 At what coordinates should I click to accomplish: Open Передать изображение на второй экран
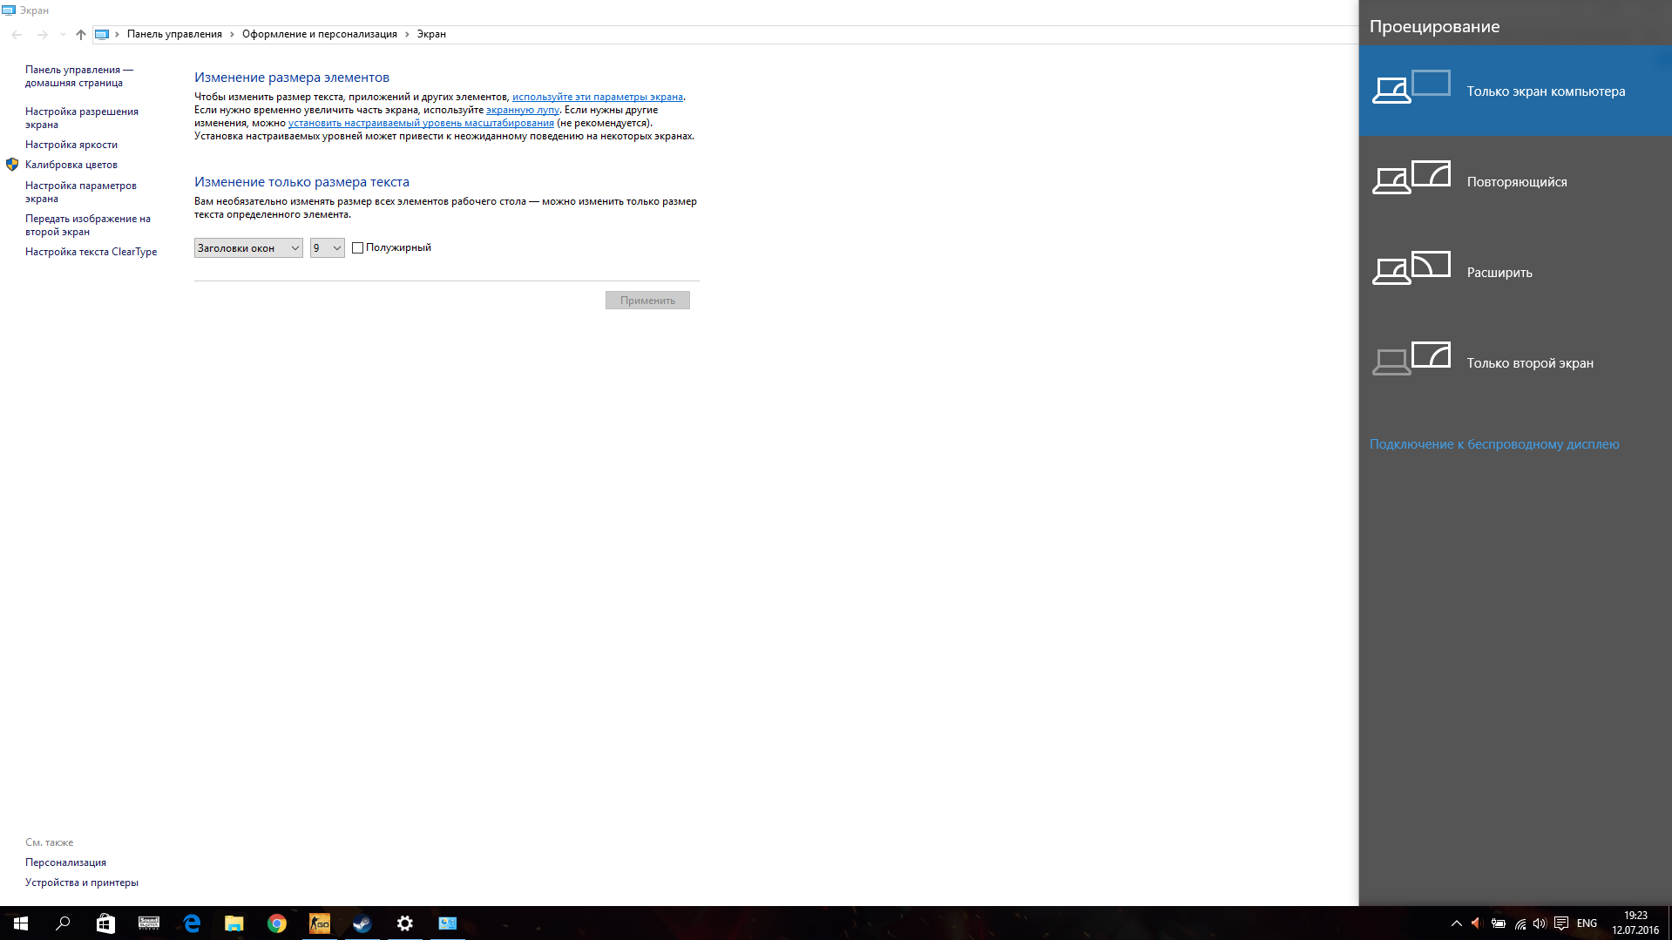(x=88, y=225)
